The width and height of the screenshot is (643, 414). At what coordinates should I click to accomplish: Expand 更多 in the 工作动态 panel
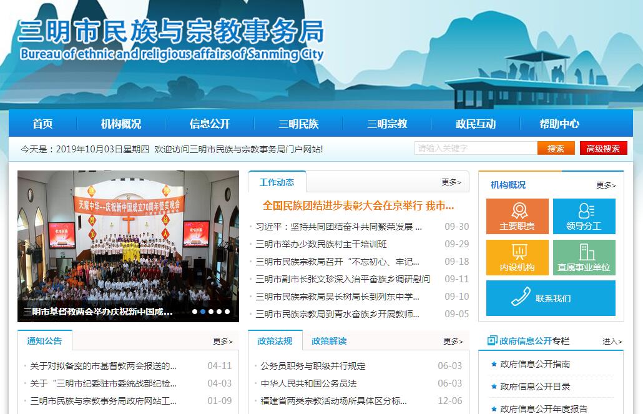tap(451, 182)
